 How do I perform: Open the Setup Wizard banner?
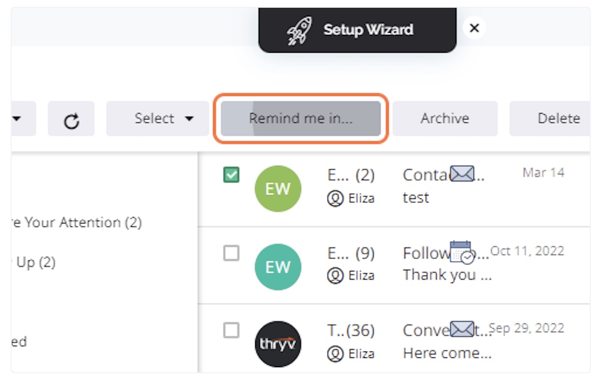[x=357, y=30]
